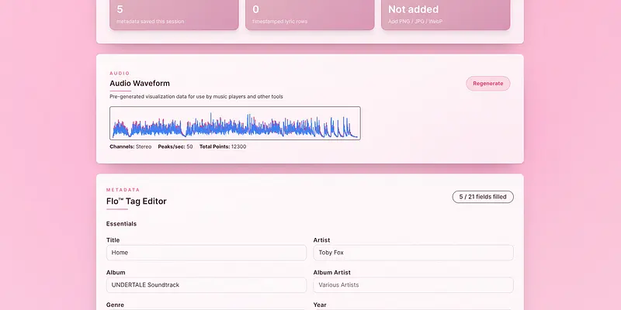Screen dimensions: 621x310
Task: Click the Artist field showing Toby Fox
Action: coord(413,253)
